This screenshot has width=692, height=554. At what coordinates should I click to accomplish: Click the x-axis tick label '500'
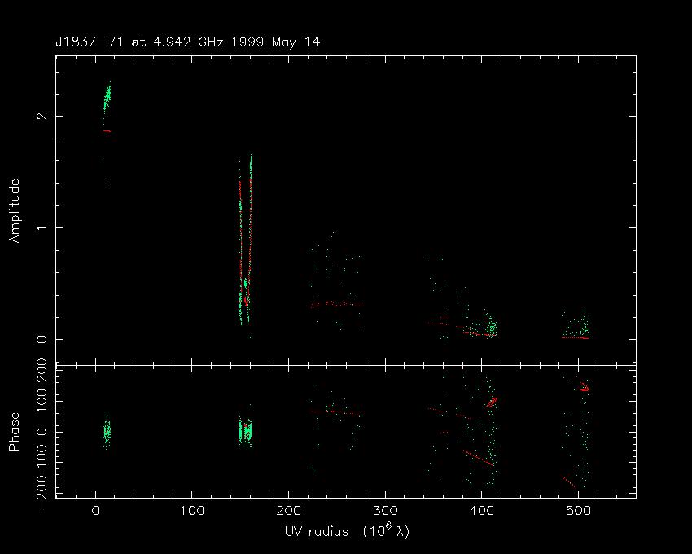pyautogui.click(x=578, y=511)
